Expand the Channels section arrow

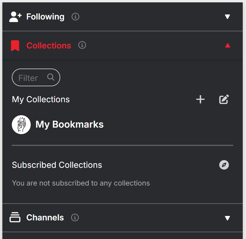coord(227,218)
